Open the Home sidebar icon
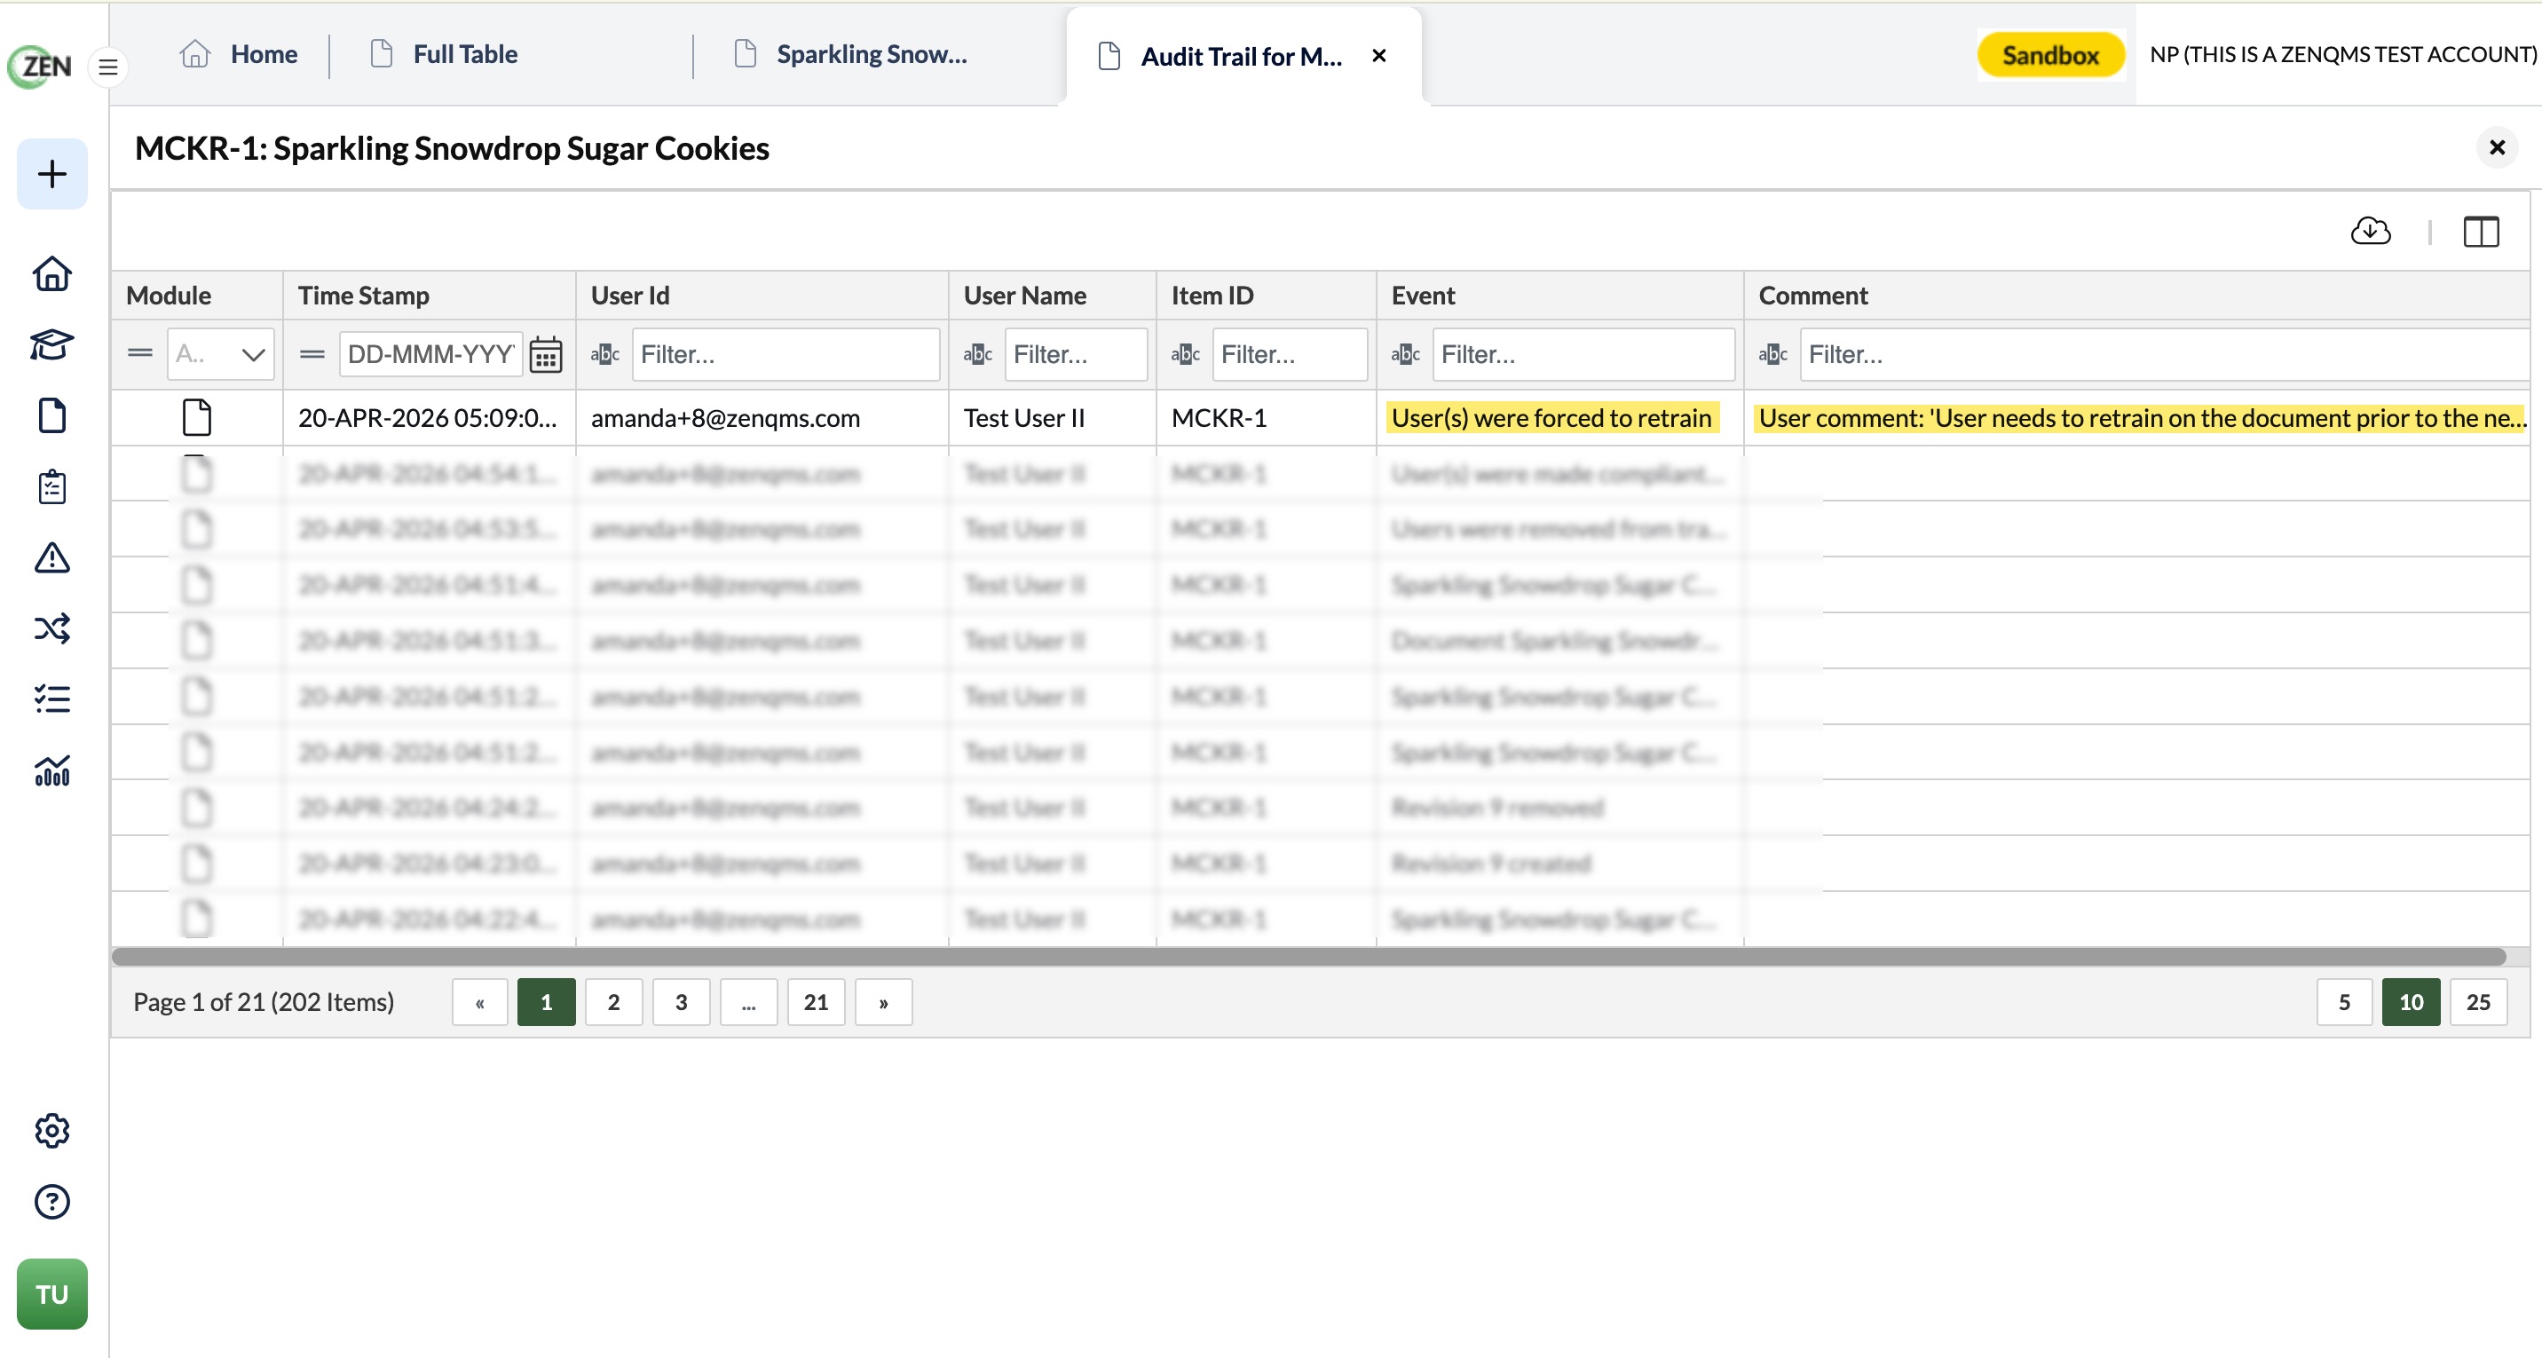Screen dimensions: 2542x1358 click(x=52, y=274)
